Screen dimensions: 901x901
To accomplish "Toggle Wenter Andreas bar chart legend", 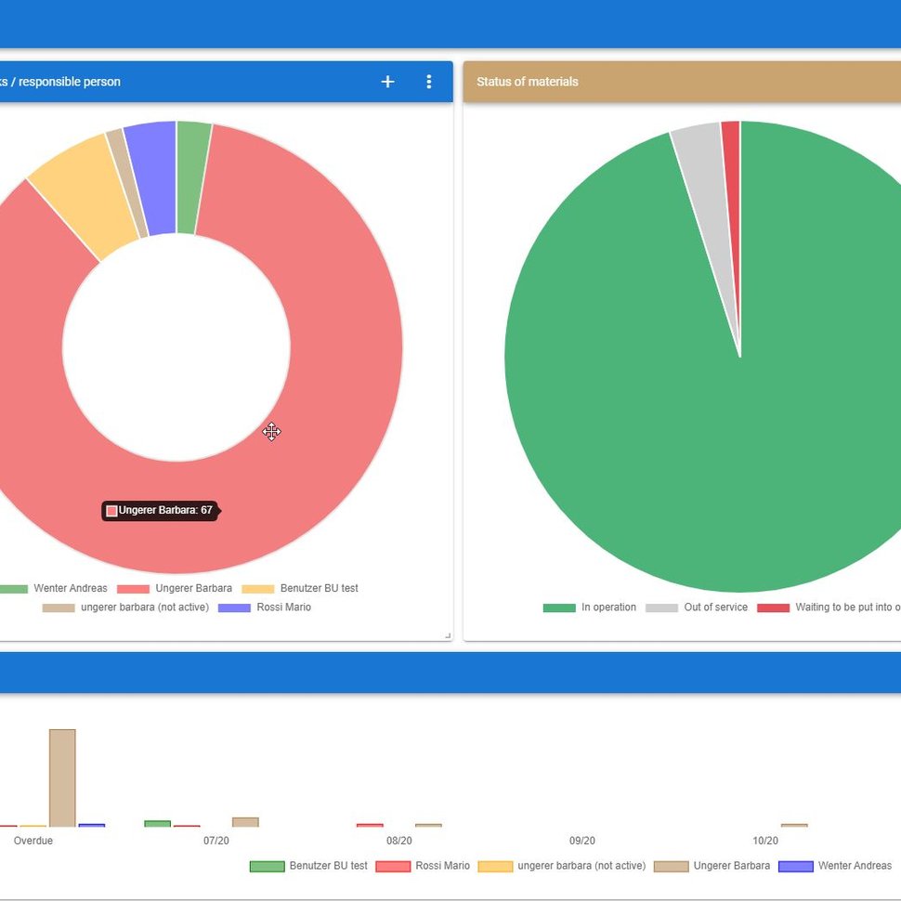I will click(835, 866).
